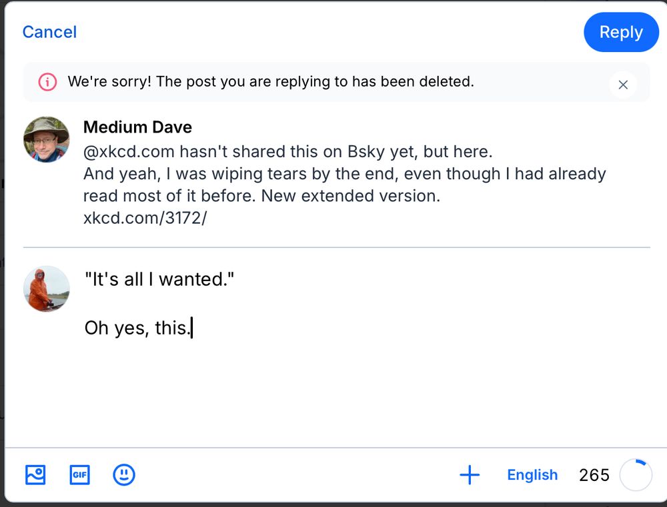Click the plus icon to add content

coord(470,475)
